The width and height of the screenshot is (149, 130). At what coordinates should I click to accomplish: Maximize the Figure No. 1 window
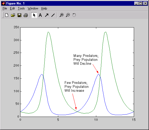pos(140,3)
